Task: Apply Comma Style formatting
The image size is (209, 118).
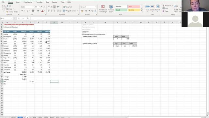Action: [89, 11]
